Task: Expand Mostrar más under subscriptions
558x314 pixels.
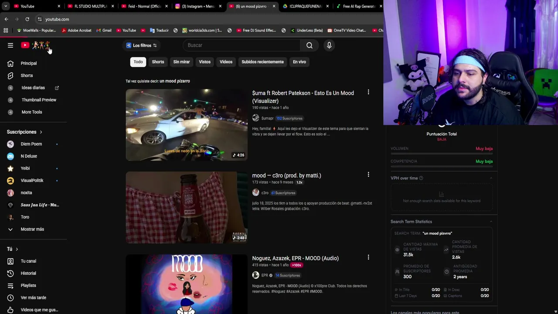Action: (x=33, y=229)
